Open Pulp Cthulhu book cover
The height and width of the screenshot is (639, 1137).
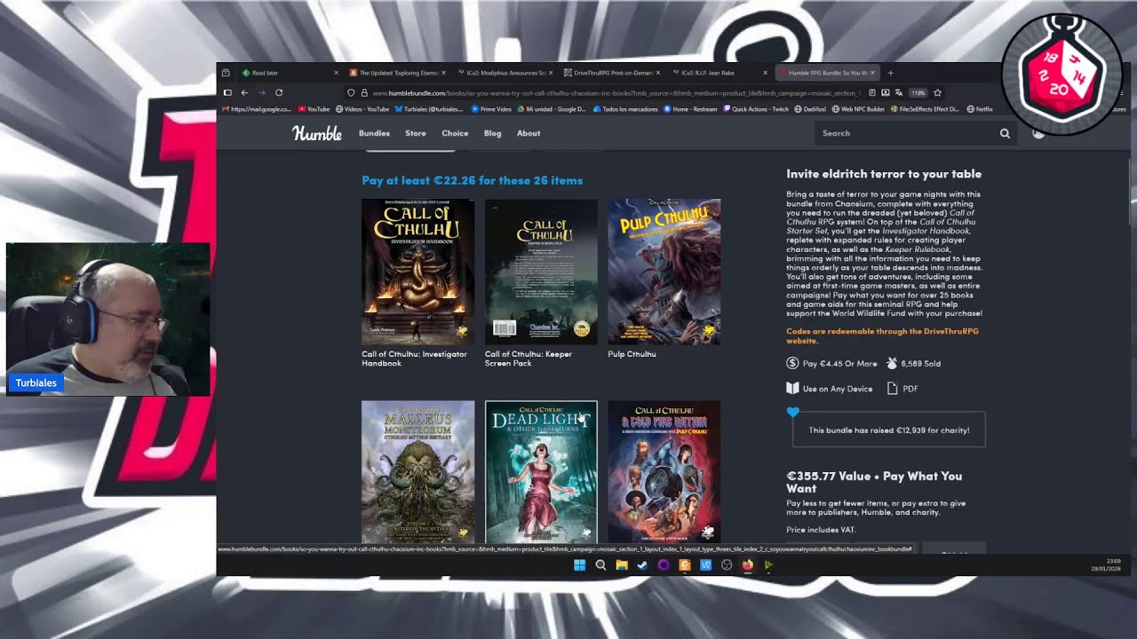[x=664, y=272]
